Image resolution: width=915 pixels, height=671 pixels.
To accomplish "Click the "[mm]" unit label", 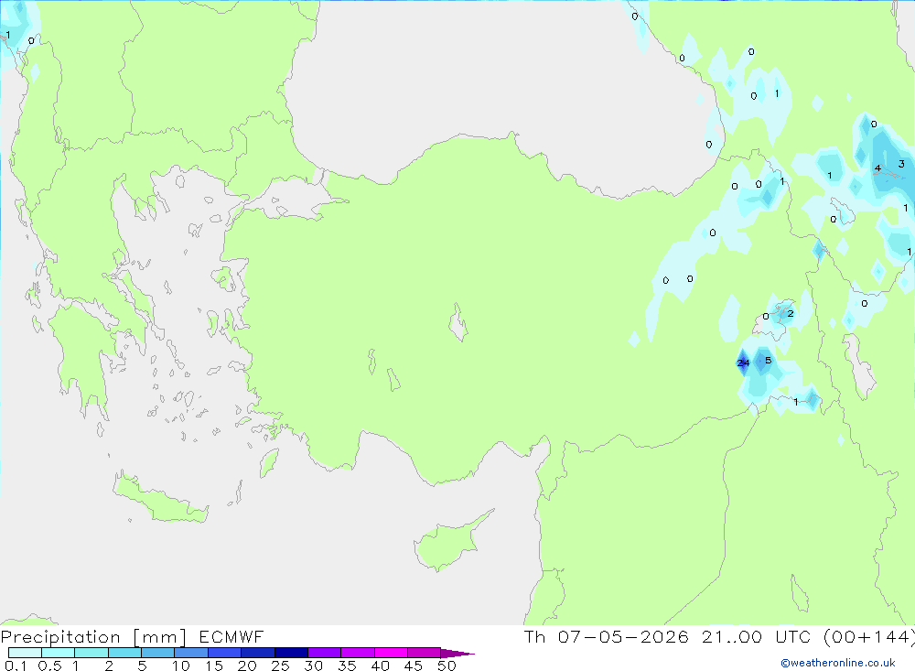I will pyautogui.click(x=160, y=637).
